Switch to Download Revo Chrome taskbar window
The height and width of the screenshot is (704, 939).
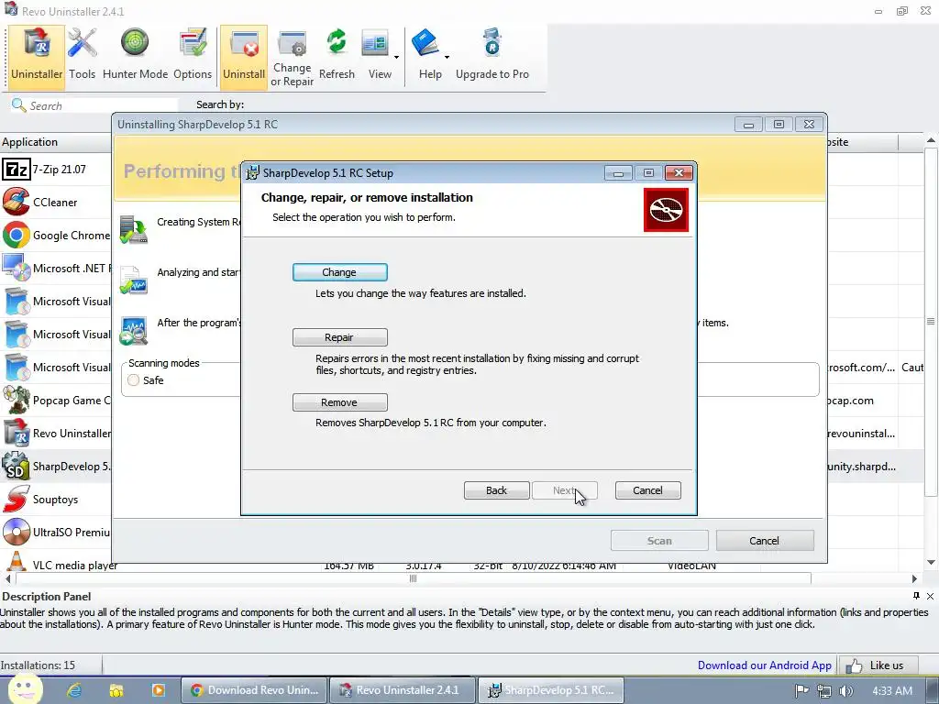point(255,690)
